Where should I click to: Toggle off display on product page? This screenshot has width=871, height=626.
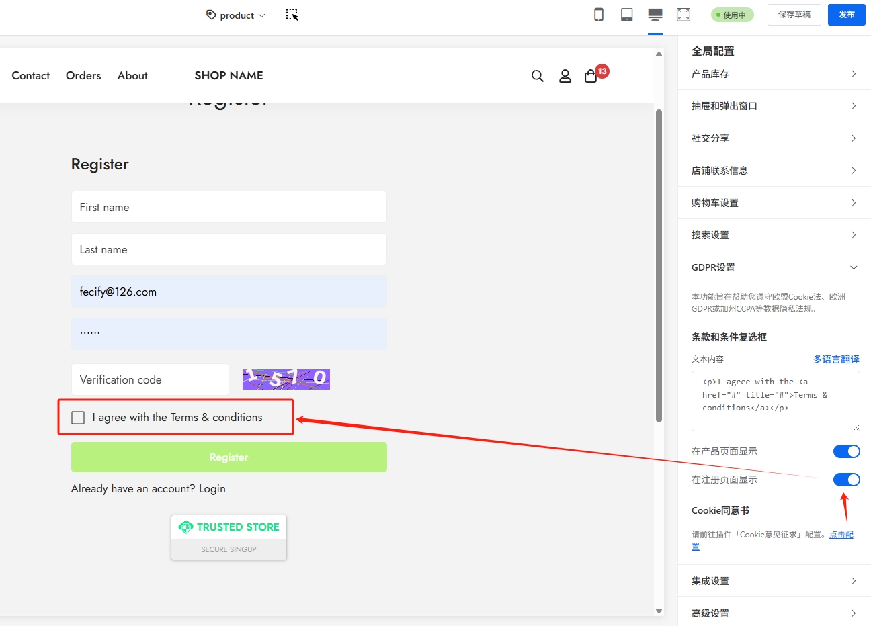coord(846,451)
